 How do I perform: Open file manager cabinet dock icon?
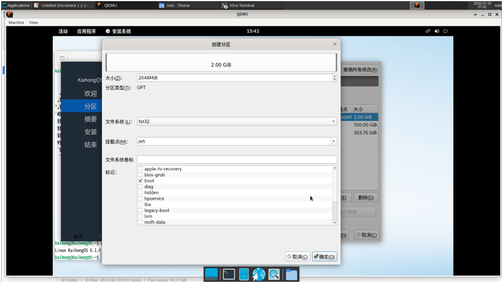point(244,274)
